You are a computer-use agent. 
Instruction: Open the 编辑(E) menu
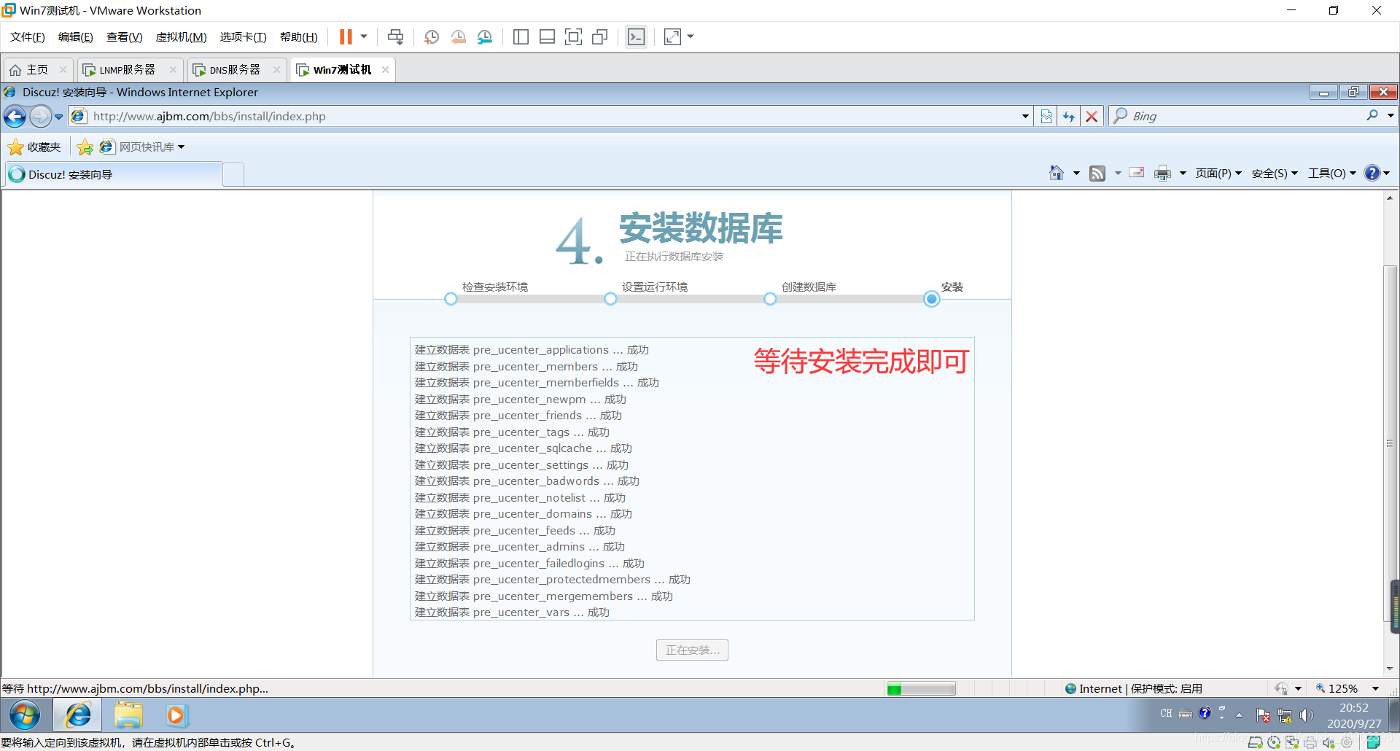[x=76, y=36]
